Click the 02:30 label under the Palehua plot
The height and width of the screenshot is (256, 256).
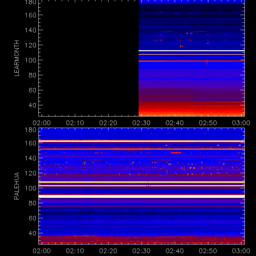(141, 251)
